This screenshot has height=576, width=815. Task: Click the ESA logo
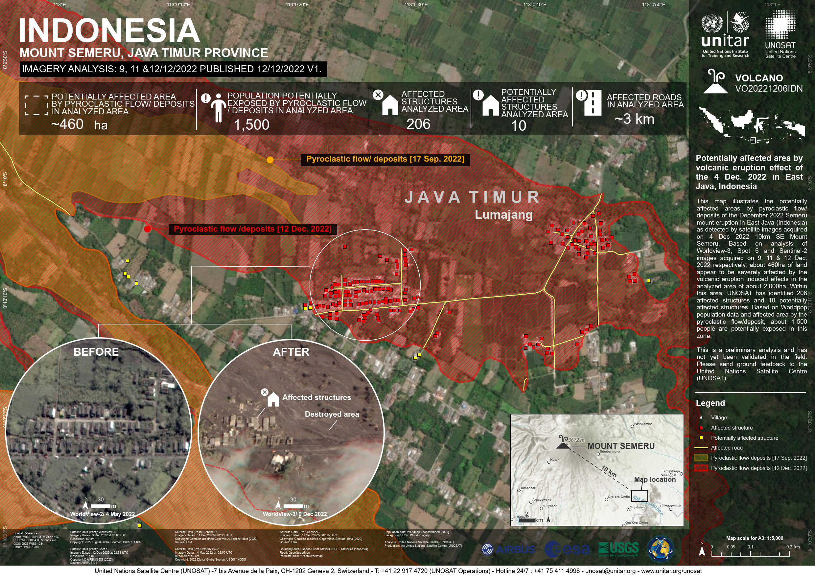(x=567, y=549)
